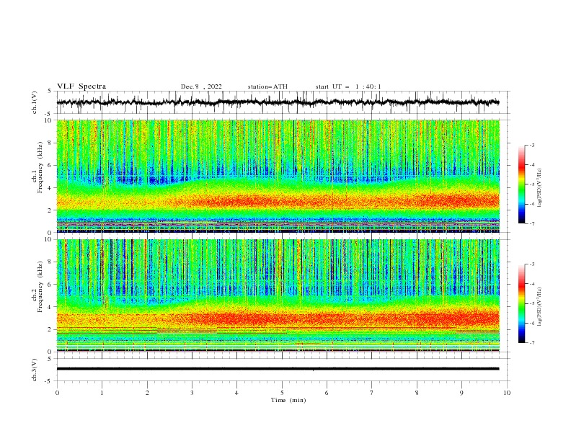Click the "-3" value on ch.2 colorbar

tap(532, 264)
